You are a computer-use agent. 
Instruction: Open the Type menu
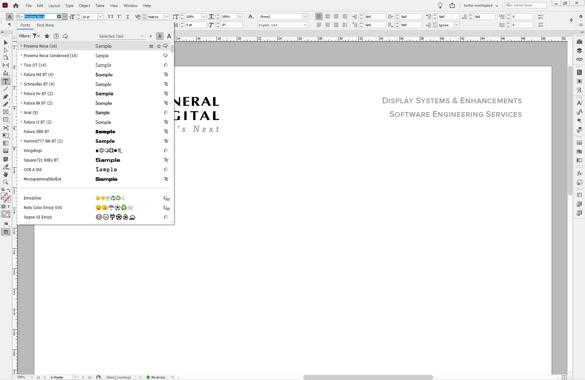(x=69, y=5)
